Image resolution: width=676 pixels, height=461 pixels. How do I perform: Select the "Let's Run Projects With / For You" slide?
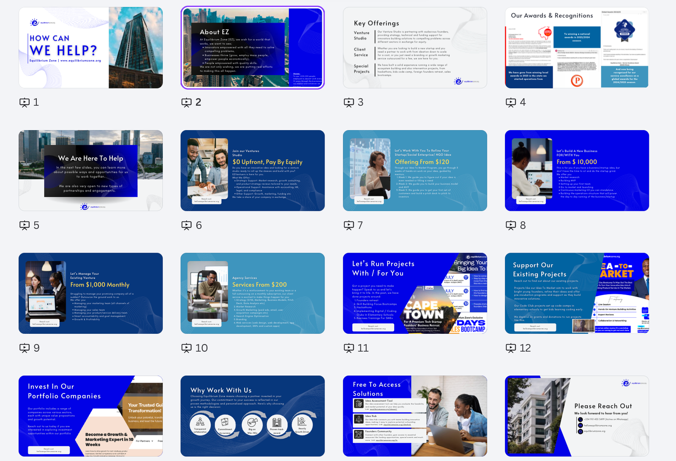point(414,293)
